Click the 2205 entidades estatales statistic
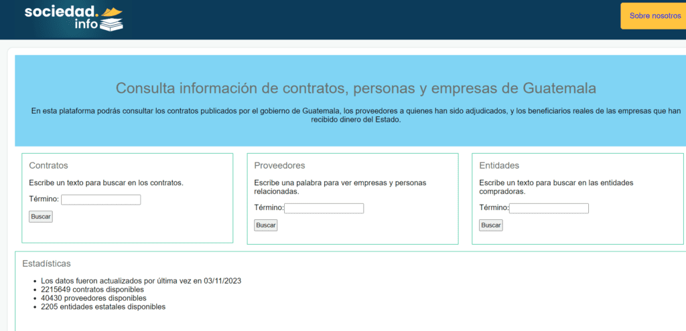Viewport: 686px width, 331px height. click(x=102, y=307)
